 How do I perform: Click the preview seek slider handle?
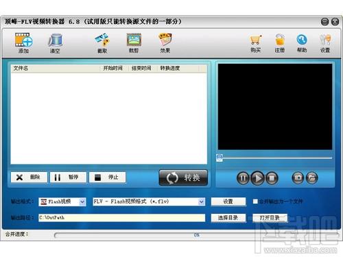[220, 158]
